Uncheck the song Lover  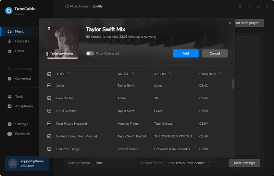click(49, 86)
